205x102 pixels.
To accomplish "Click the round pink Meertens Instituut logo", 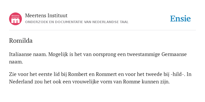I will pyautogui.click(x=15, y=19).
